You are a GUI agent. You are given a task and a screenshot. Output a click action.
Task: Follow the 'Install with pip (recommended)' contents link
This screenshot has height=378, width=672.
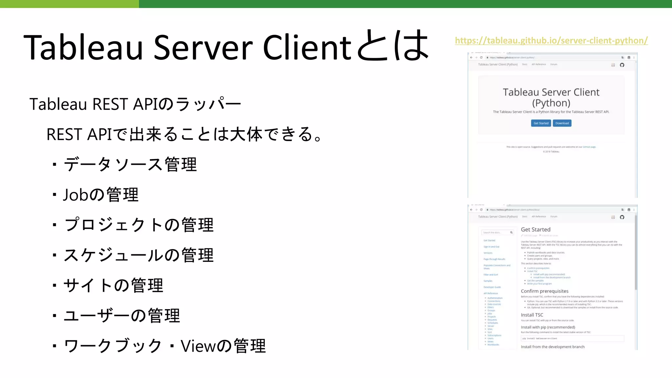pos(549,274)
